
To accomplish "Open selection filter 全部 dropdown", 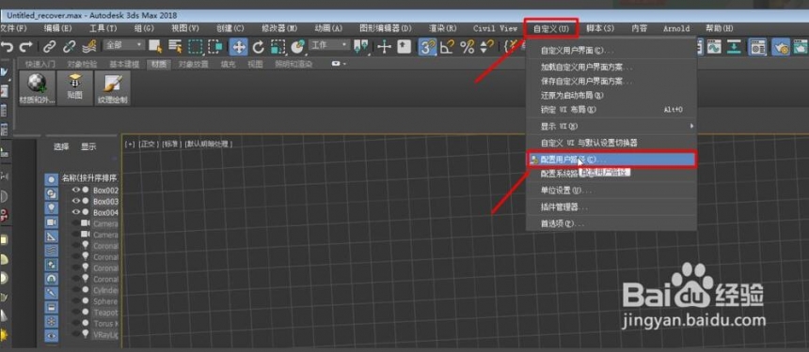I will click(124, 45).
